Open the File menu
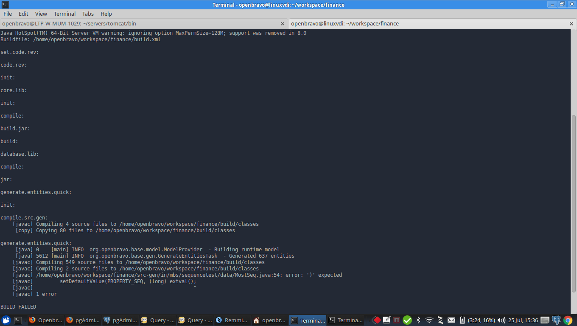Viewport: 577px width, 326px height. [x=8, y=14]
